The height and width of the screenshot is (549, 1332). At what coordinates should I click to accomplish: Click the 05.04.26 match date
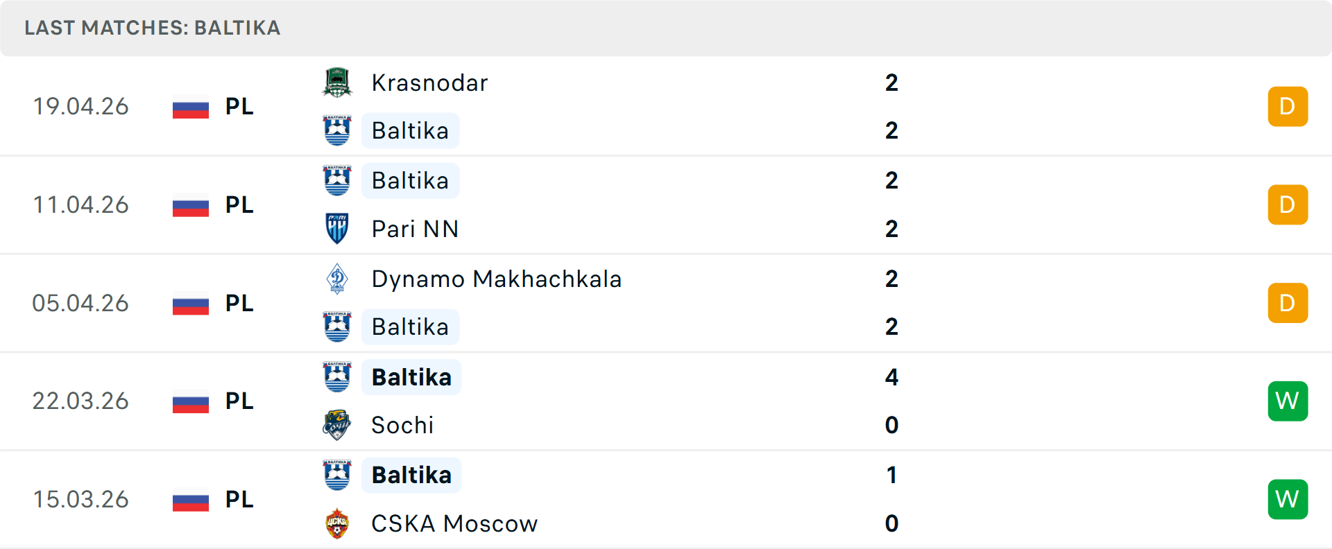click(80, 304)
